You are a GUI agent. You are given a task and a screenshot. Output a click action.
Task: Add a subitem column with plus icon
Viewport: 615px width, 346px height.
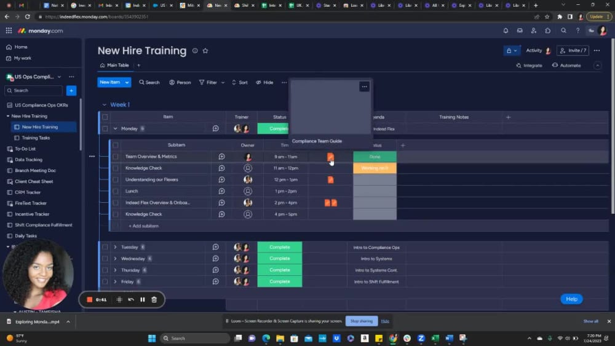[x=403, y=146]
